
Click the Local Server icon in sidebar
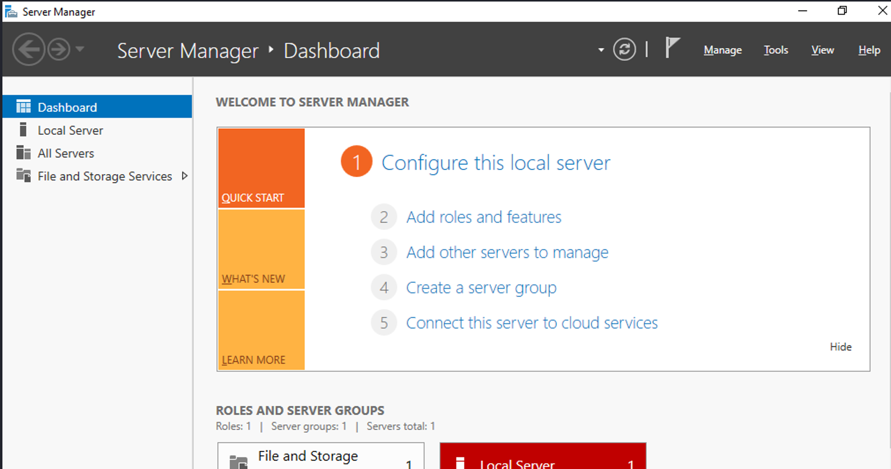point(23,130)
